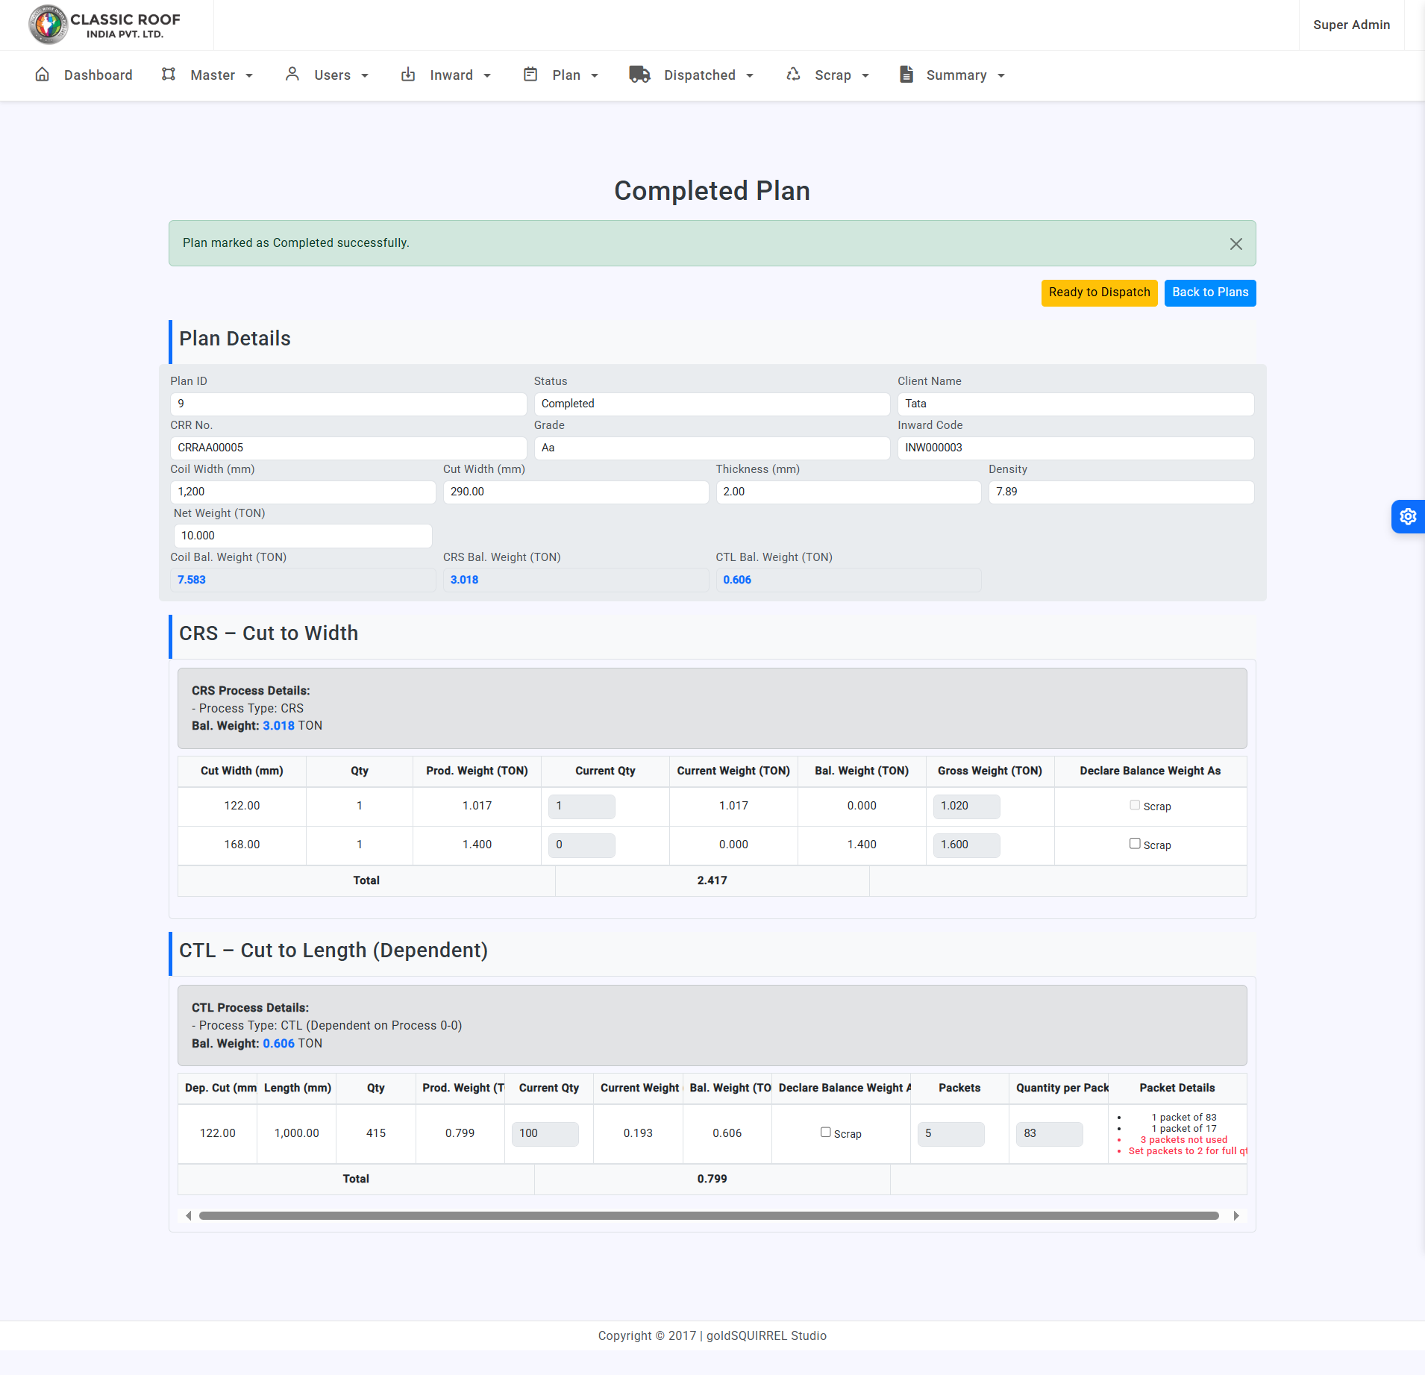Expand the Master dropdown arrow
This screenshot has height=1375, width=1425.
click(249, 76)
